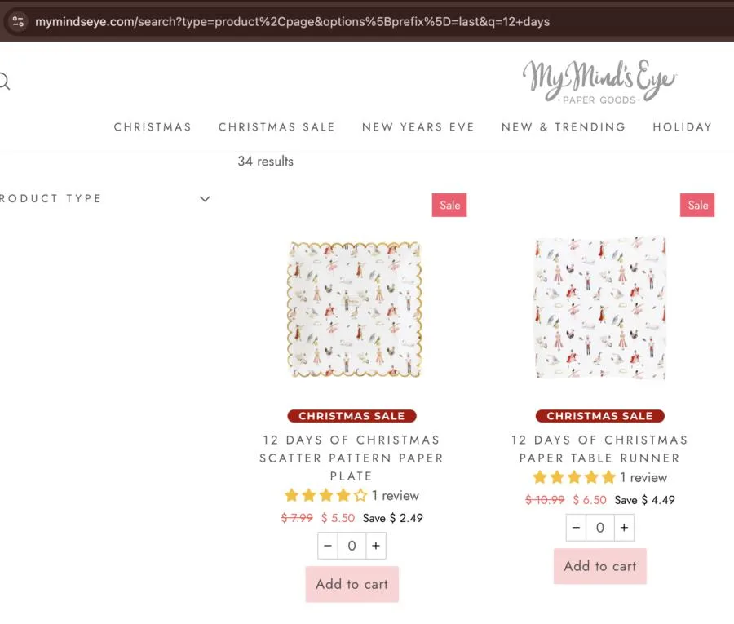This screenshot has height=624, width=734.
Task: Click the site settings icon in address bar
Action: (x=18, y=22)
